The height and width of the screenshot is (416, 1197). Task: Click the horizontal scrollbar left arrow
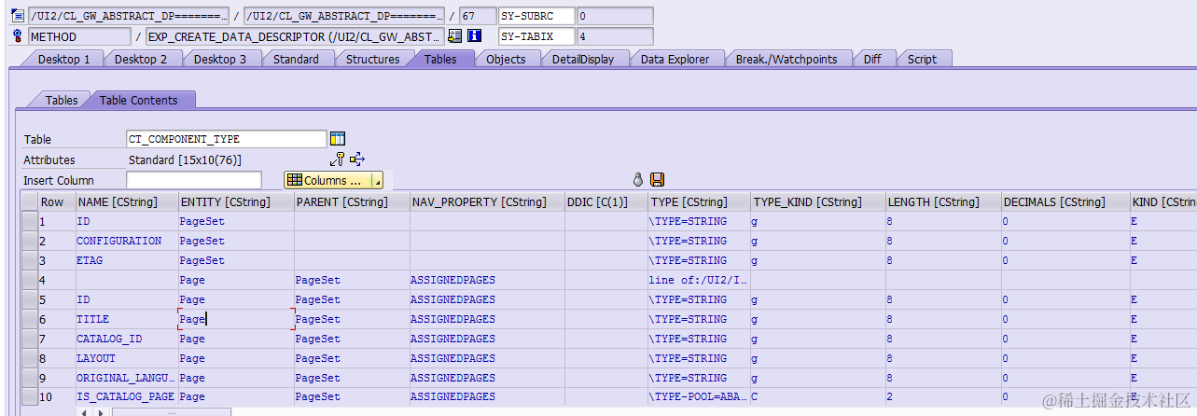point(84,411)
